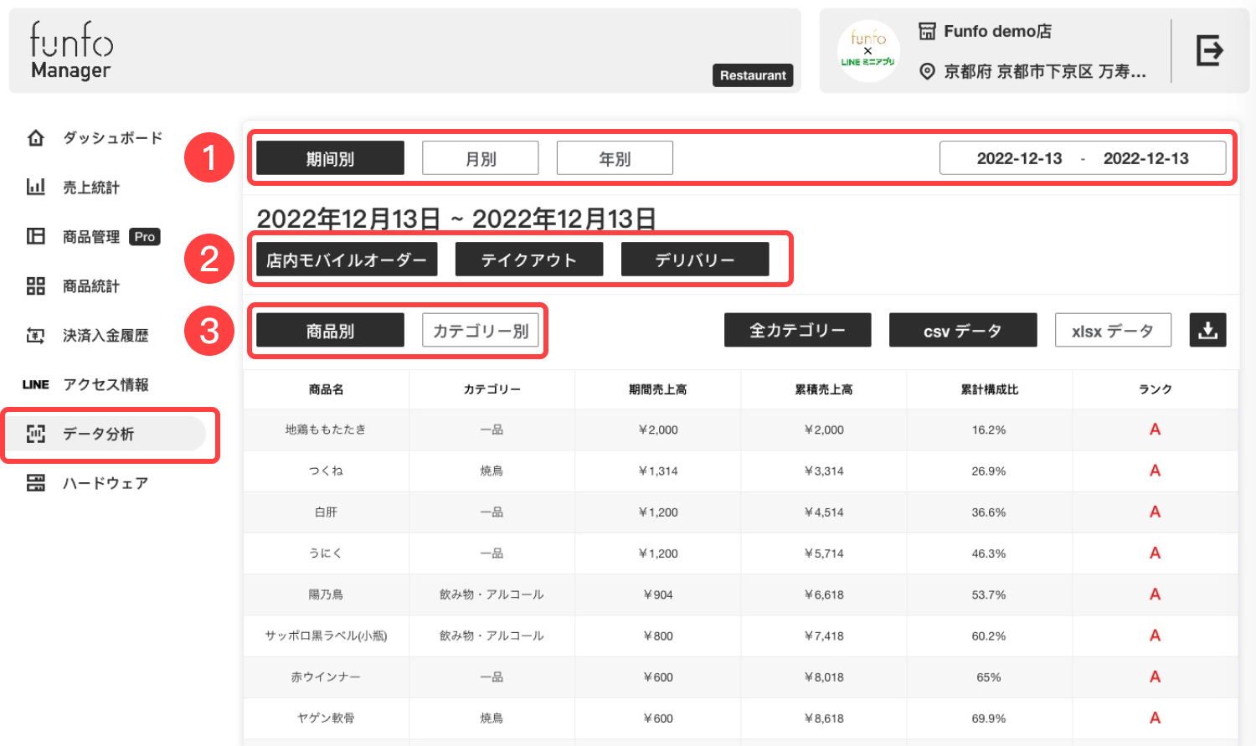Click the store building icon beside Funfo demo店
Screen dimensions: 1256x746
tap(927, 31)
